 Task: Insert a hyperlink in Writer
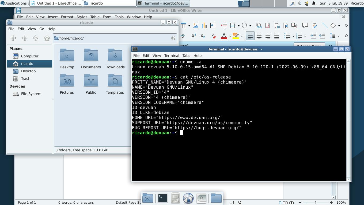[x=259, y=25]
